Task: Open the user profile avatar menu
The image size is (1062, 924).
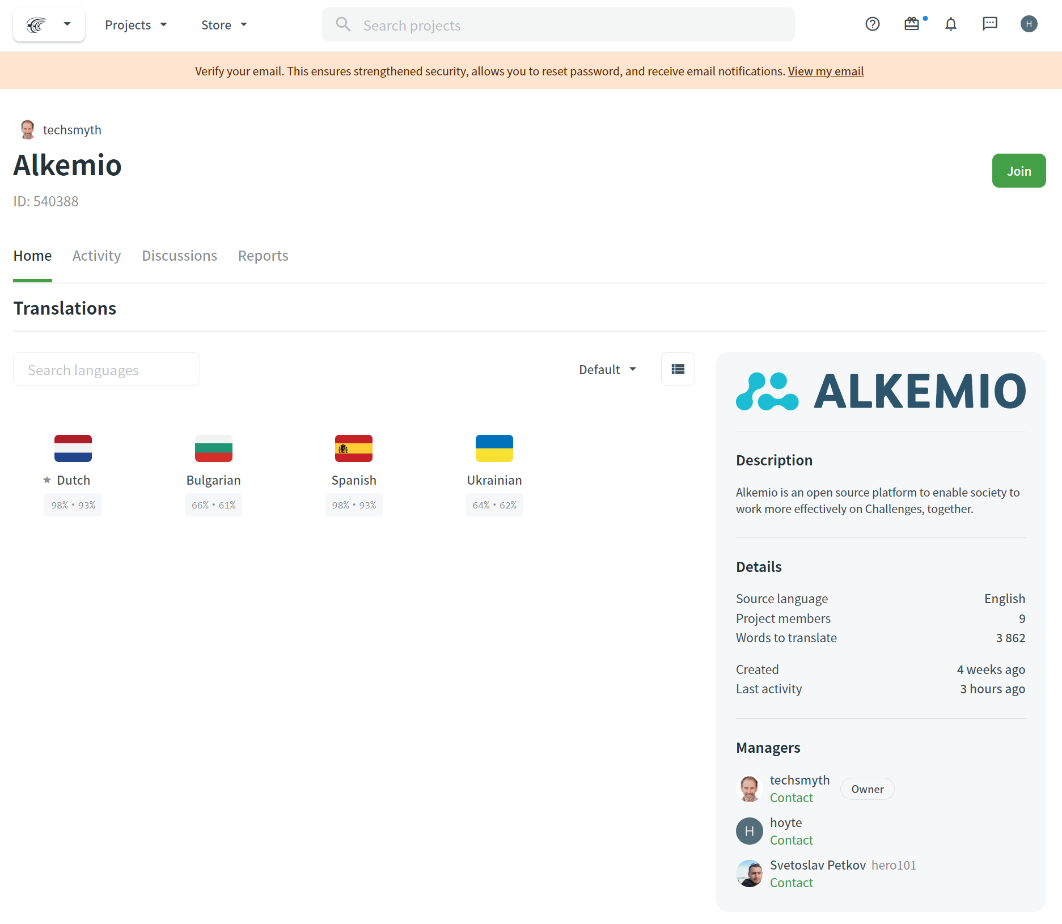Action: pos(1029,24)
